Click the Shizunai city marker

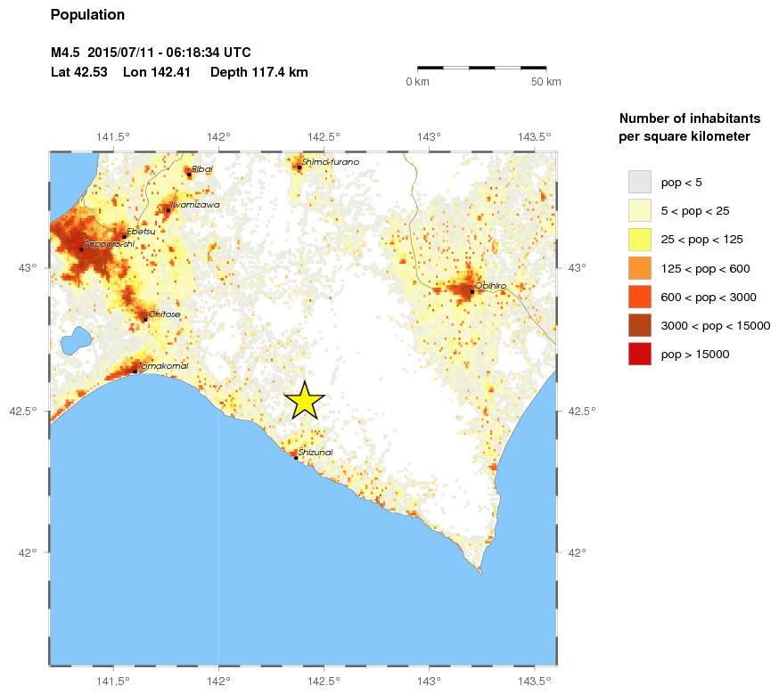pos(296,458)
